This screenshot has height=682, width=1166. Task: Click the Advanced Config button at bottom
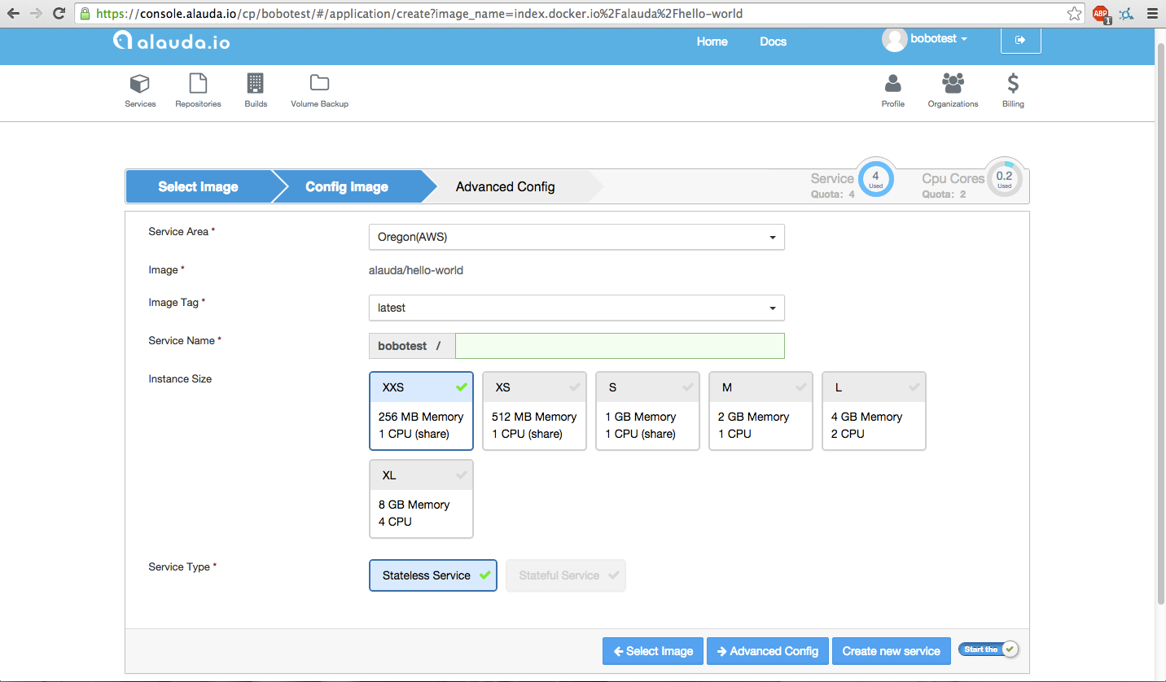coord(768,651)
